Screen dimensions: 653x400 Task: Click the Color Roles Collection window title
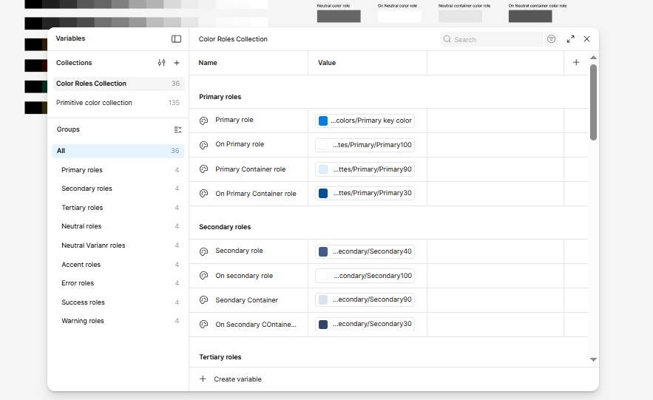pyautogui.click(x=233, y=39)
